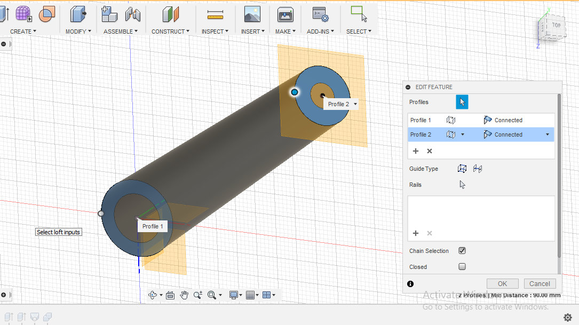This screenshot has height=325, width=579.
Task: Click the Assemble New Component icon
Action: coord(109,14)
